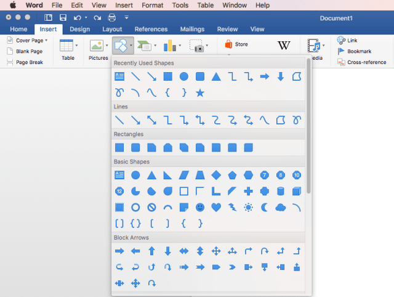Choose the cloud shape
Image resolution: width=394 pixels, height=297 pixels.
280,207
